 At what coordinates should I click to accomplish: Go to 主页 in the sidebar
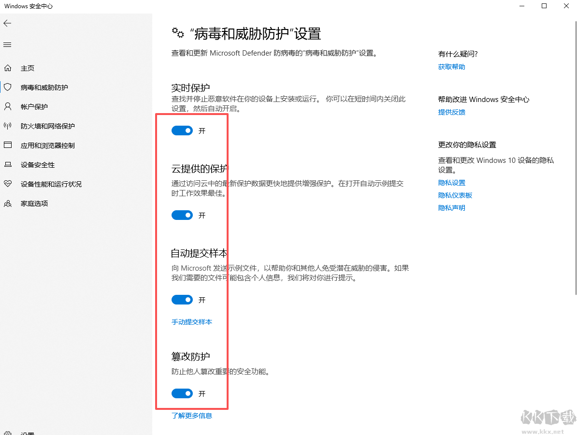pos(28,68)
